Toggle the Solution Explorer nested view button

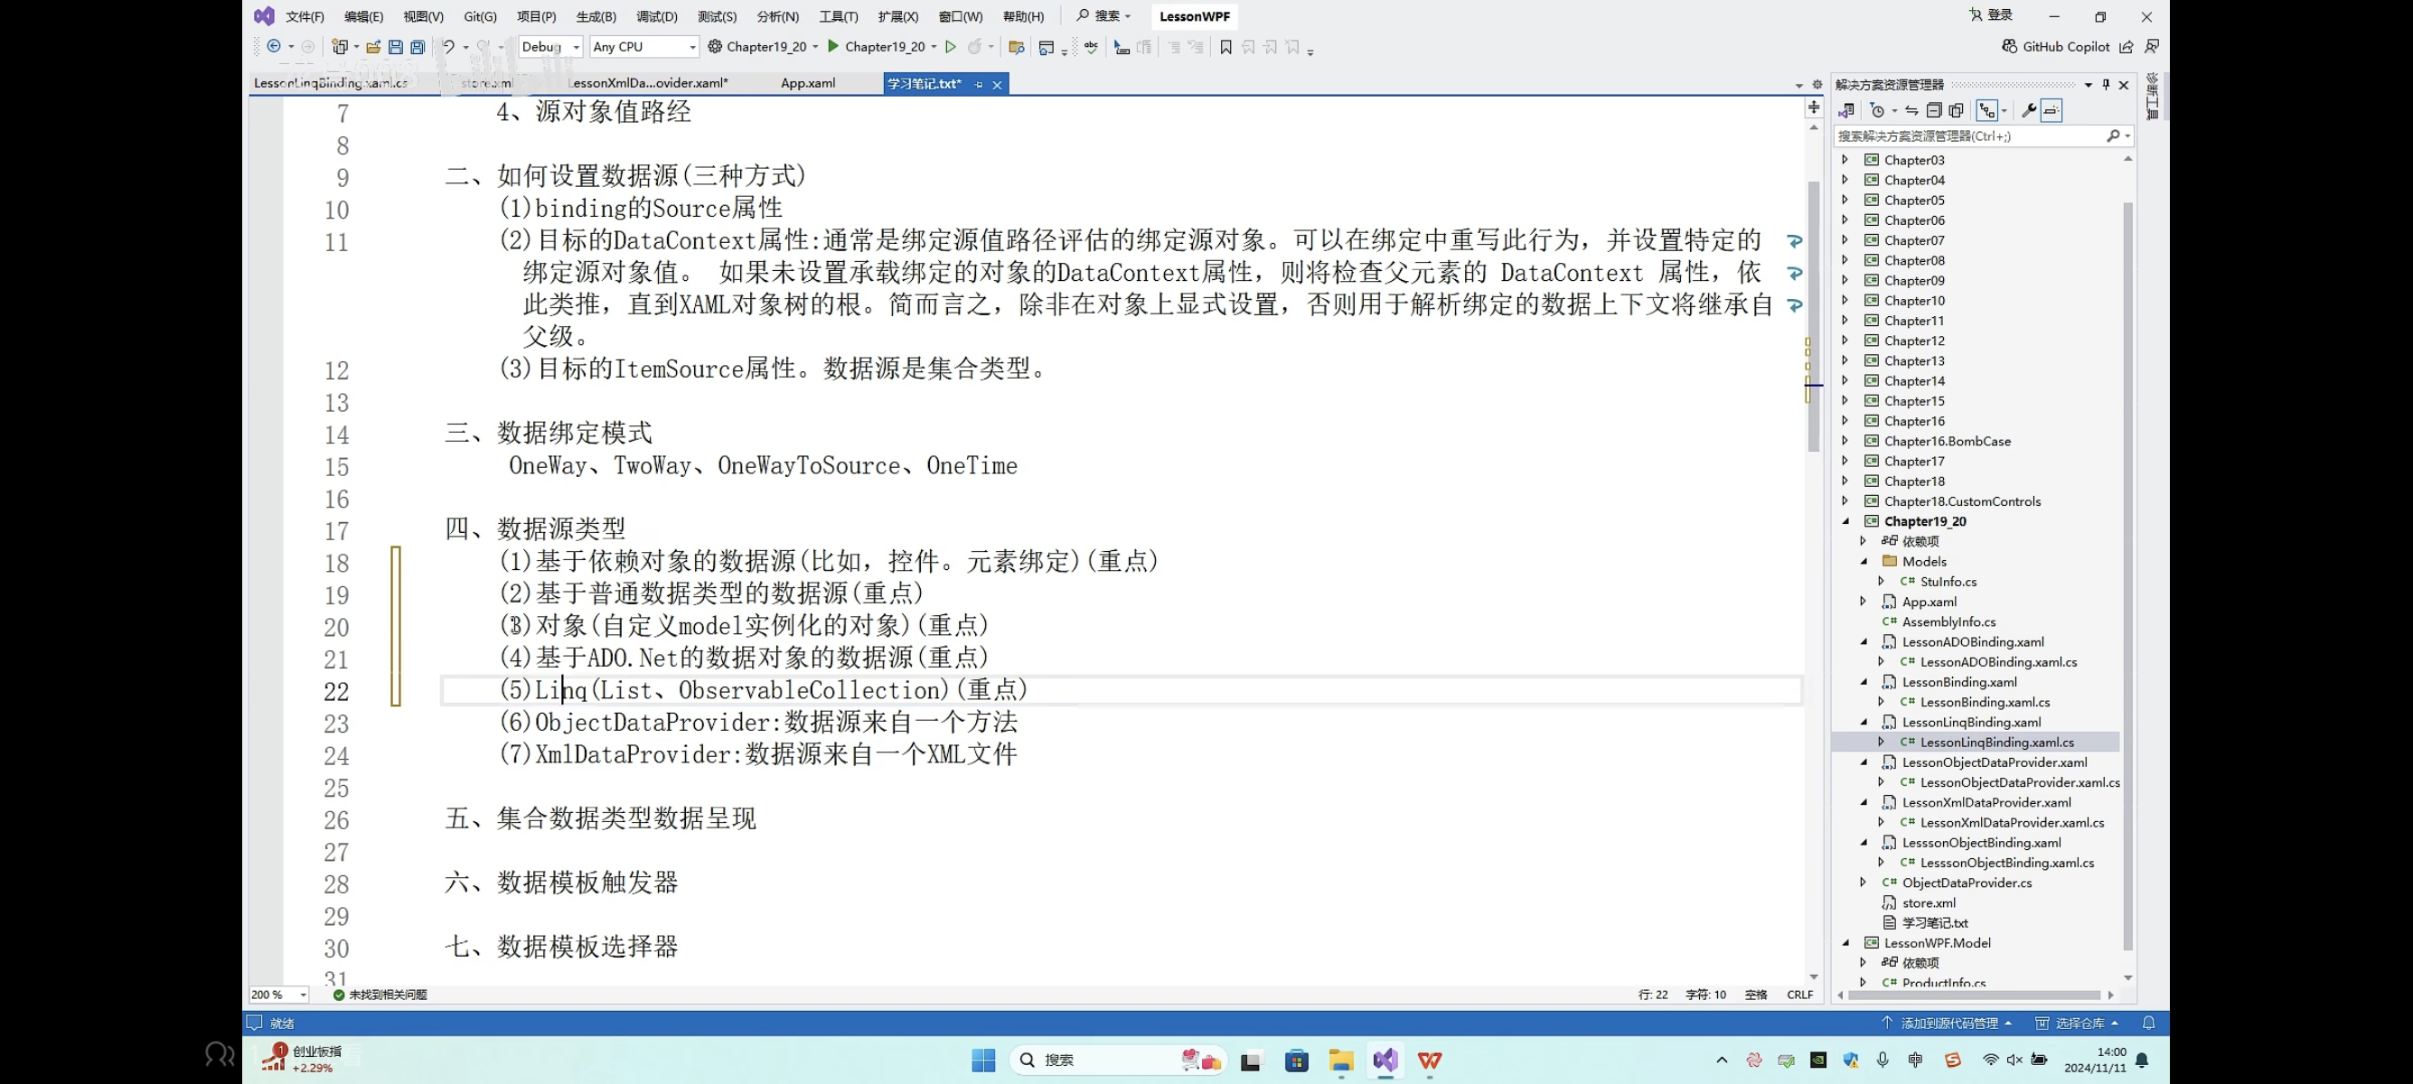coord(1986,110)
